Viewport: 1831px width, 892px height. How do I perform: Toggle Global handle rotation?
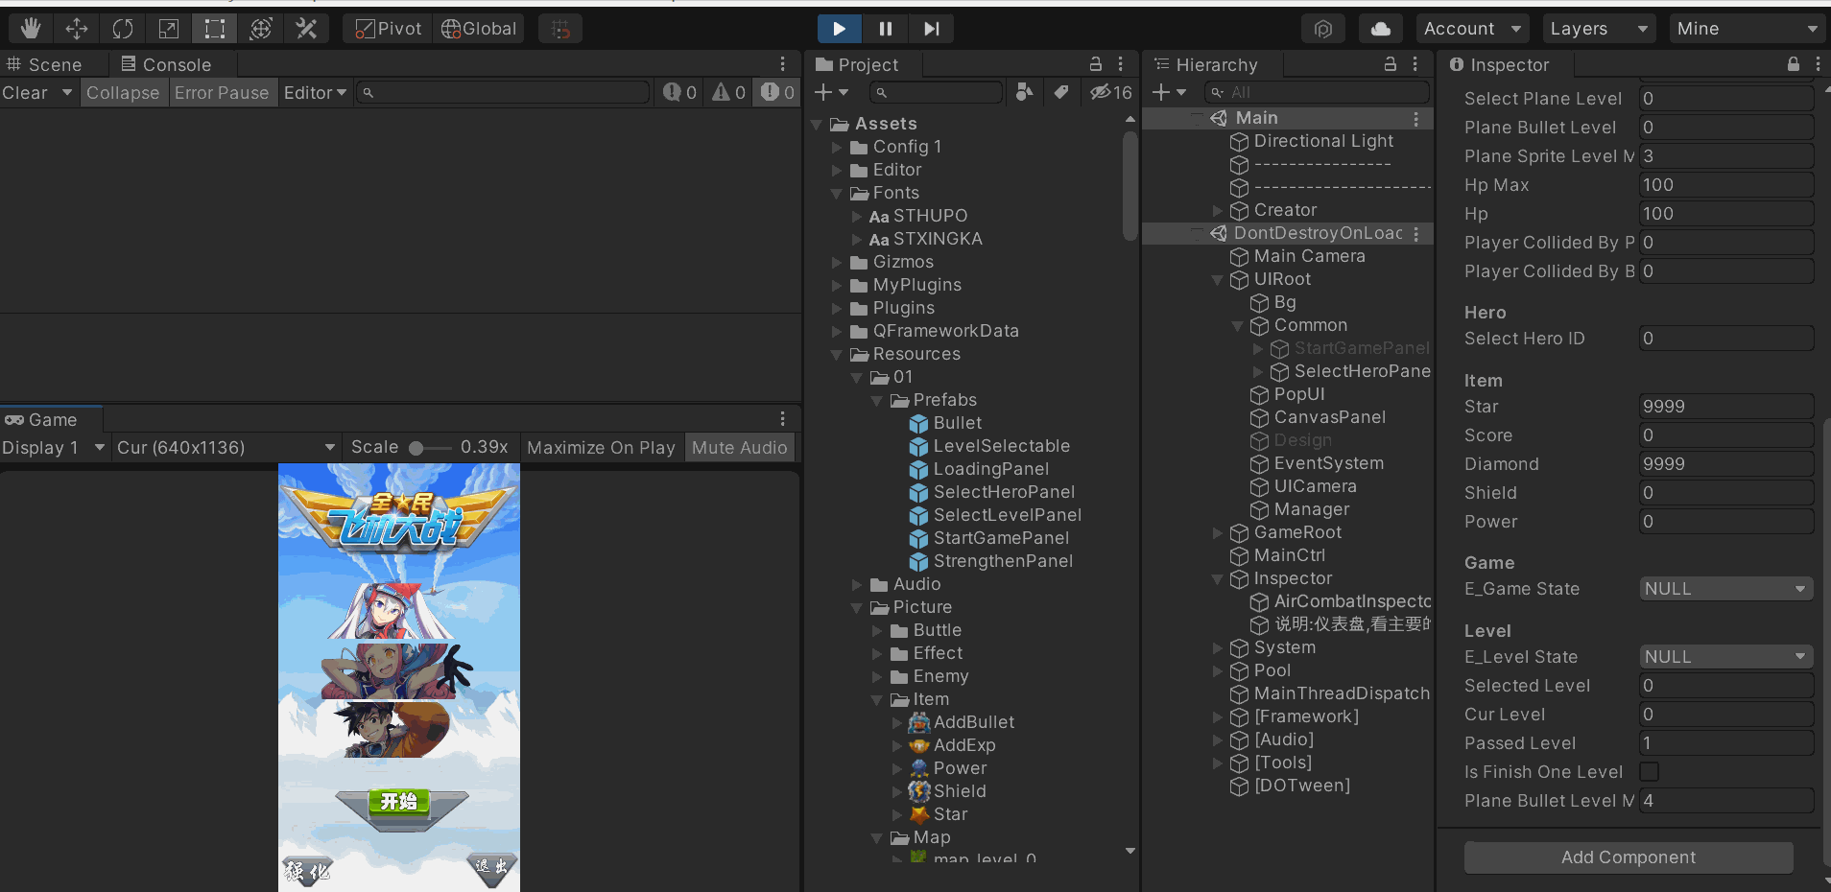point(479,29)
